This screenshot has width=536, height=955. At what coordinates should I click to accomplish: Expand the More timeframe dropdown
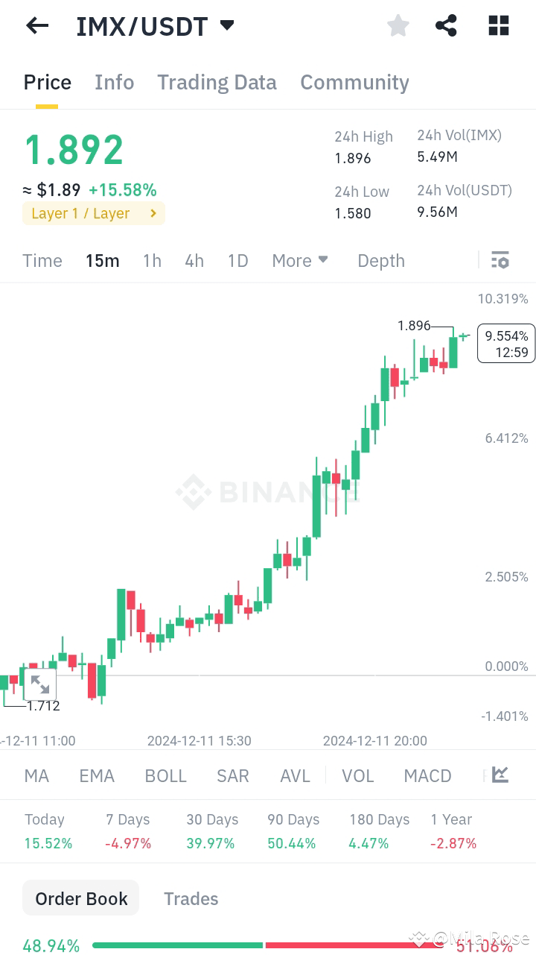pyautogui.click(x=299, y=260)
